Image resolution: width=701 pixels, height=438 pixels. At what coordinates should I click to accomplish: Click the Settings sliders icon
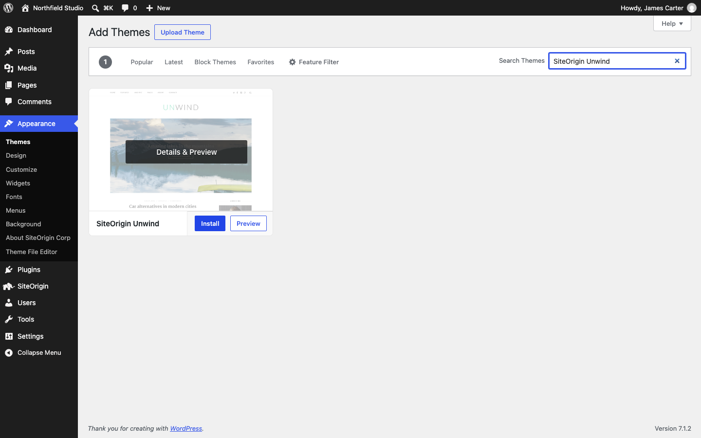click(9, 336)
